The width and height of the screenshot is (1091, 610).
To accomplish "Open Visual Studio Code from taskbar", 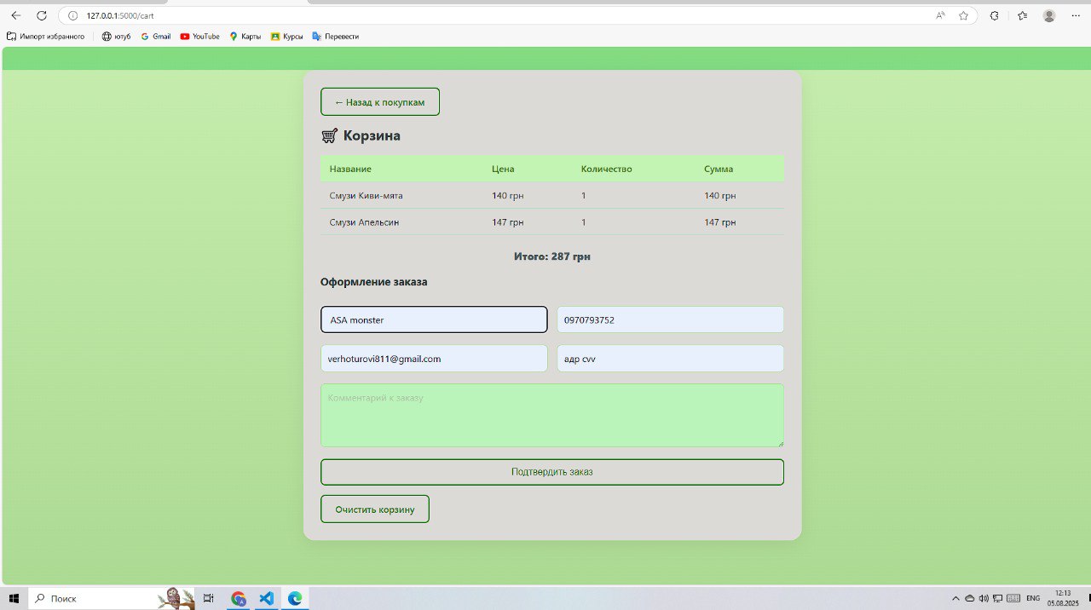I will pos(266,598).
